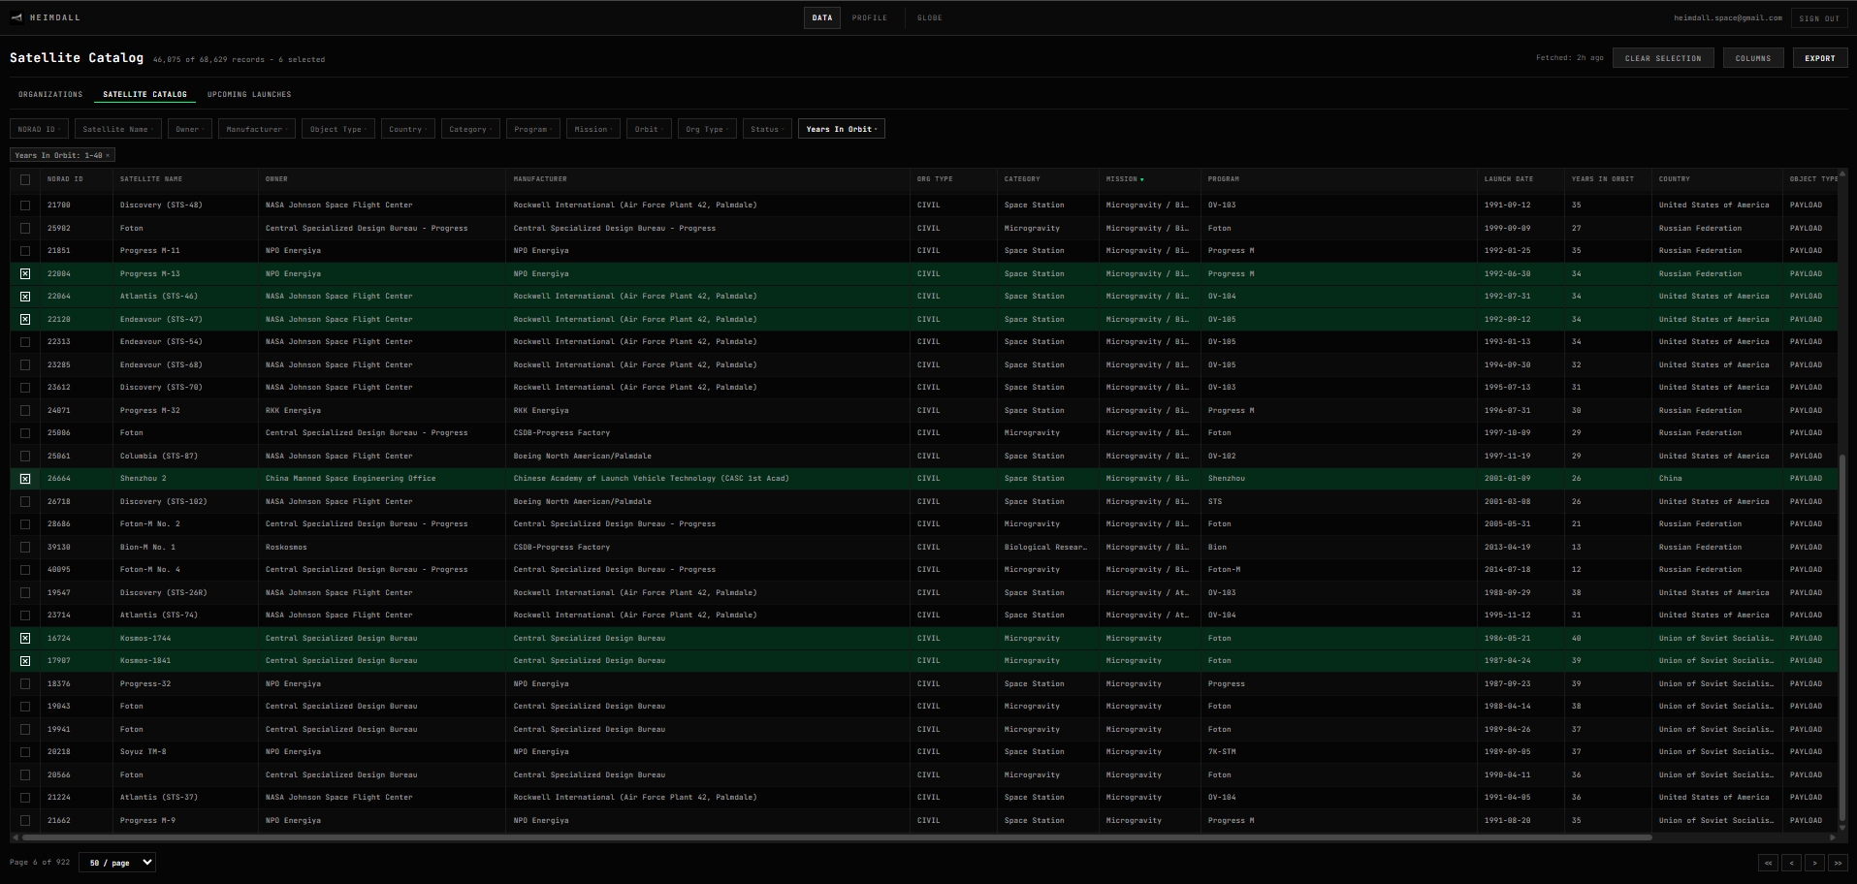The image size is (1857, 884).
Task: Check the Columbia (STS-87) row checkbox
Action: point(25,456)
